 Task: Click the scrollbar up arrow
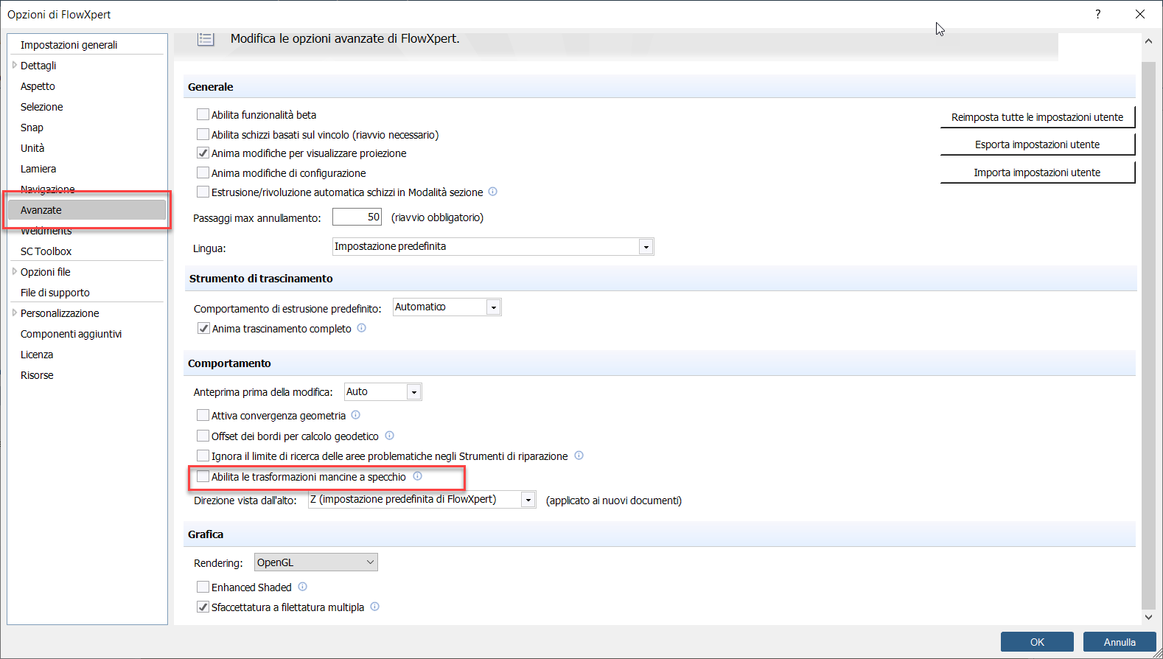(1148, 41)
